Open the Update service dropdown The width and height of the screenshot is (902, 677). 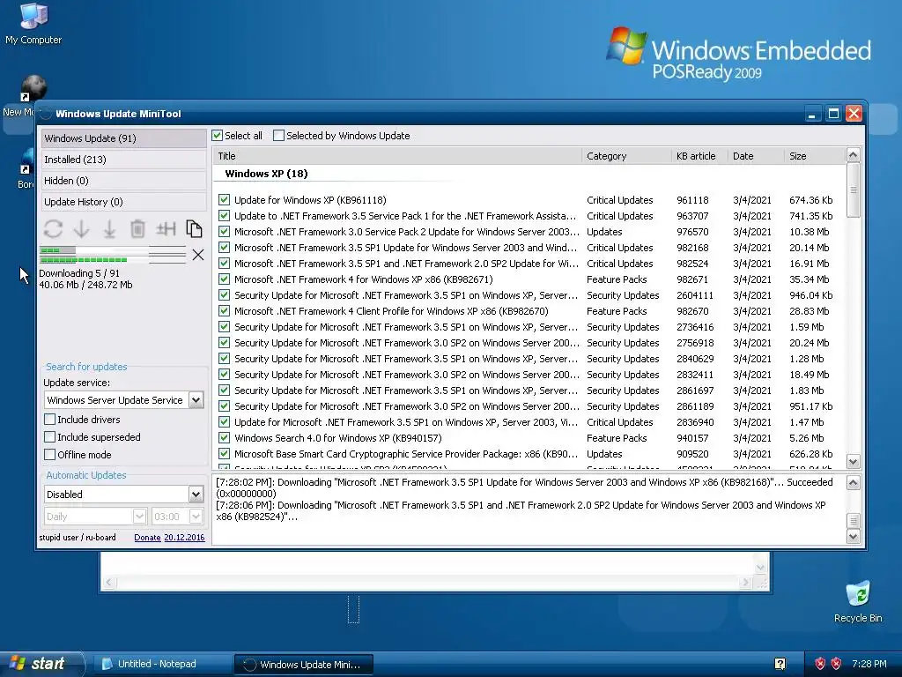click(196, 400)
